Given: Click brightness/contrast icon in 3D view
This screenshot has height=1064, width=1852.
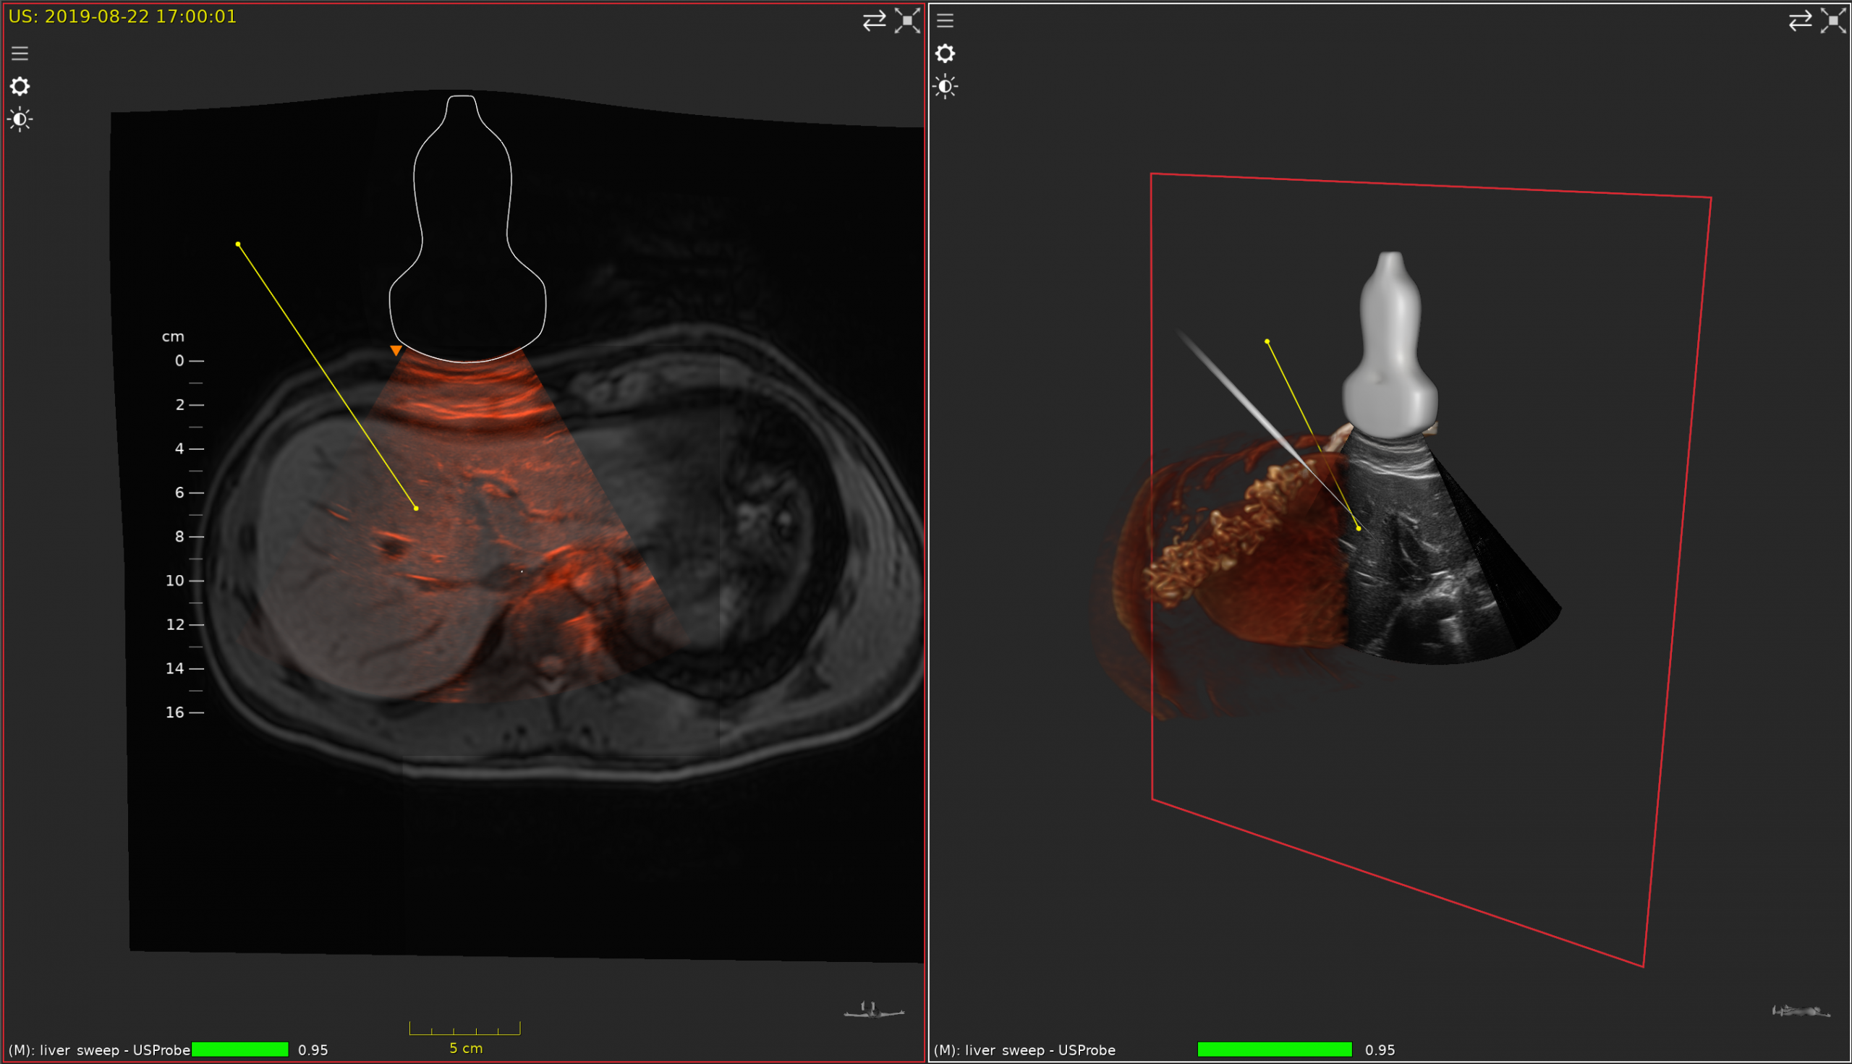Looking at the screenshot, I should coord(945,86).
